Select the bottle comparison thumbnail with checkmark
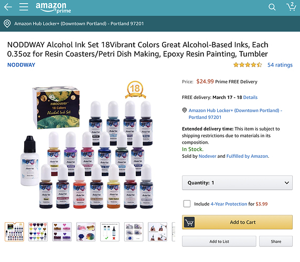Screen dimensions: 300x262 tap(110, 232)
